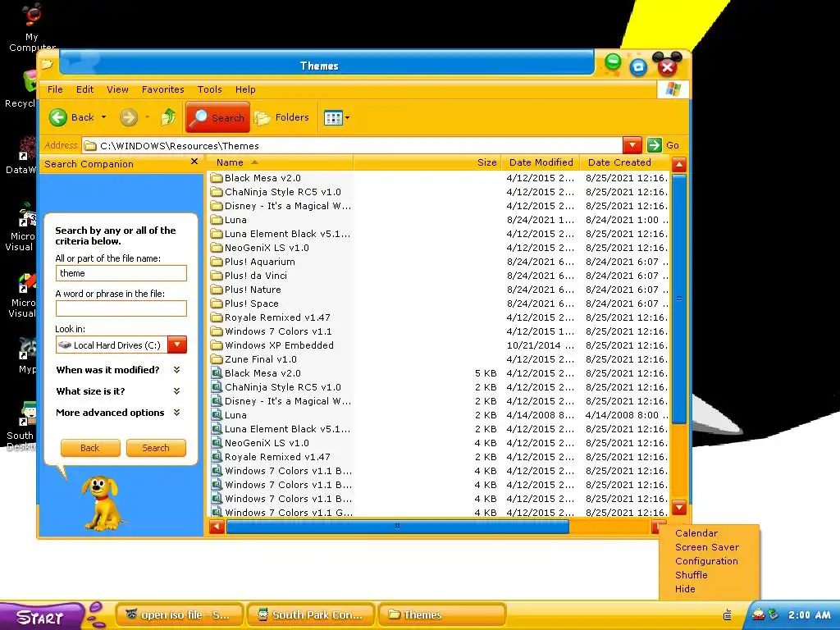Click the horizontal scrollbar thumb
Screen dimensions: 840x630
click(398, 527)
